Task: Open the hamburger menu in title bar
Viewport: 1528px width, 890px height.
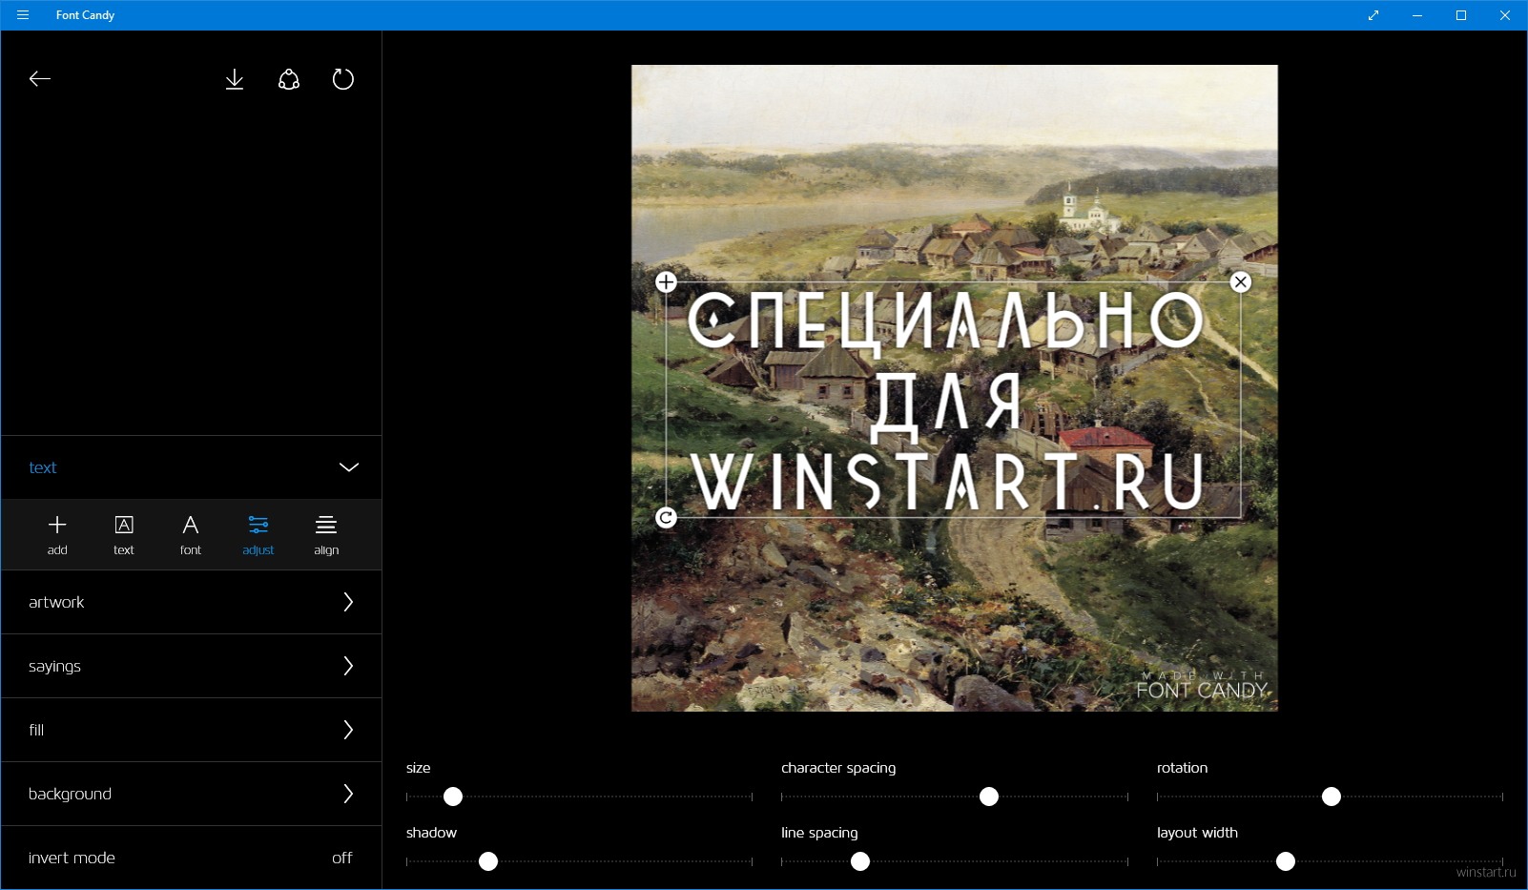Action: (23, 15)
